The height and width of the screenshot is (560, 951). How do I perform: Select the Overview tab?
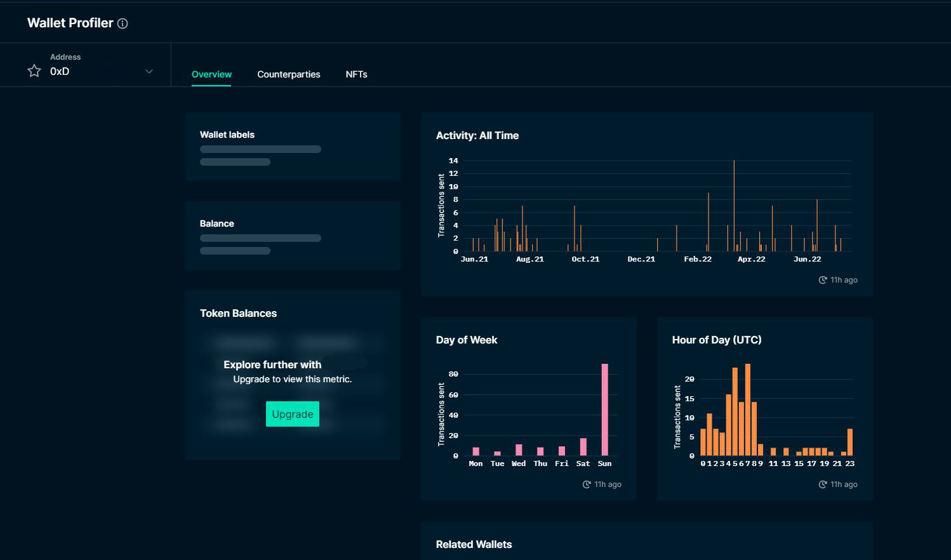click(211, 74)
